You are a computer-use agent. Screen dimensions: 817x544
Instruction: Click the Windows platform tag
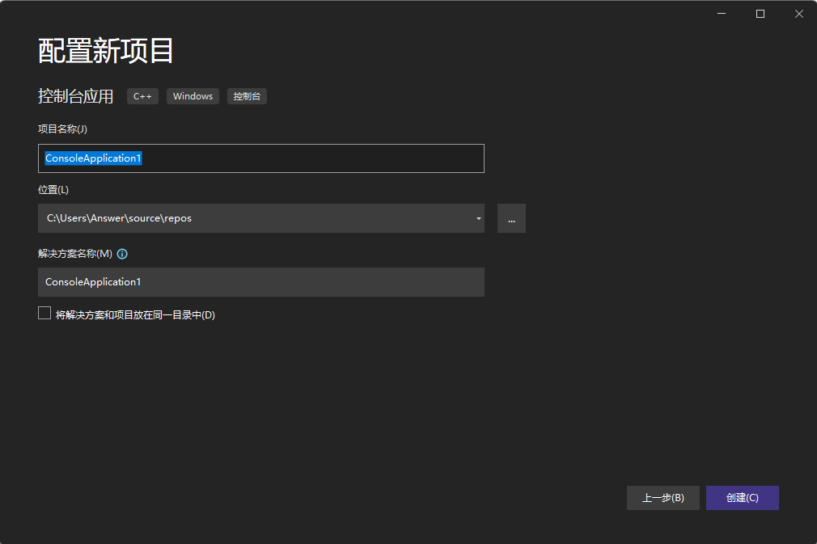193,96
